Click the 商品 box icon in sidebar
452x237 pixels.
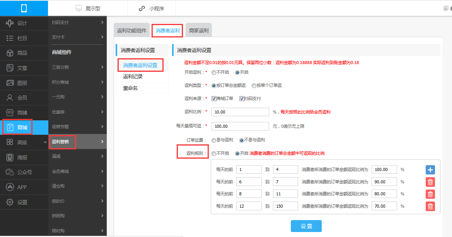tap(10, 53)
